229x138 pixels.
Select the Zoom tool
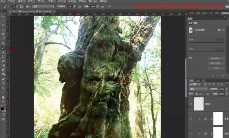[3, 102]
